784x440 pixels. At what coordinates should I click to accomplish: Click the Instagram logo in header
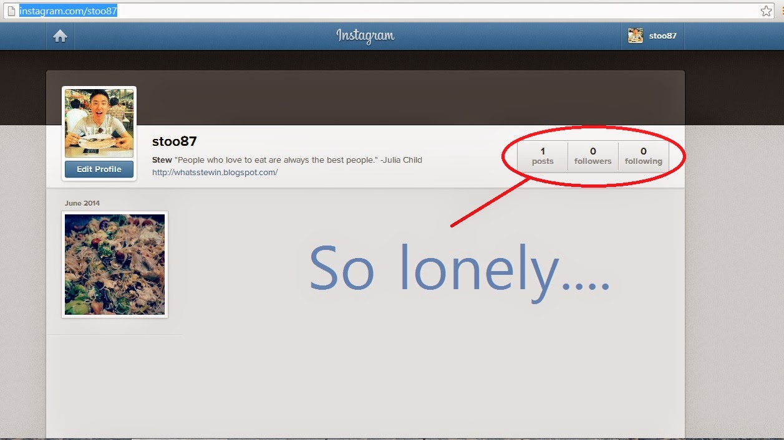(365, 36)
